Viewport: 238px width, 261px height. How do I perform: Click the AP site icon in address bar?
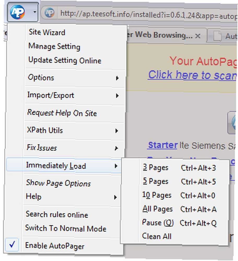[49, 13]
